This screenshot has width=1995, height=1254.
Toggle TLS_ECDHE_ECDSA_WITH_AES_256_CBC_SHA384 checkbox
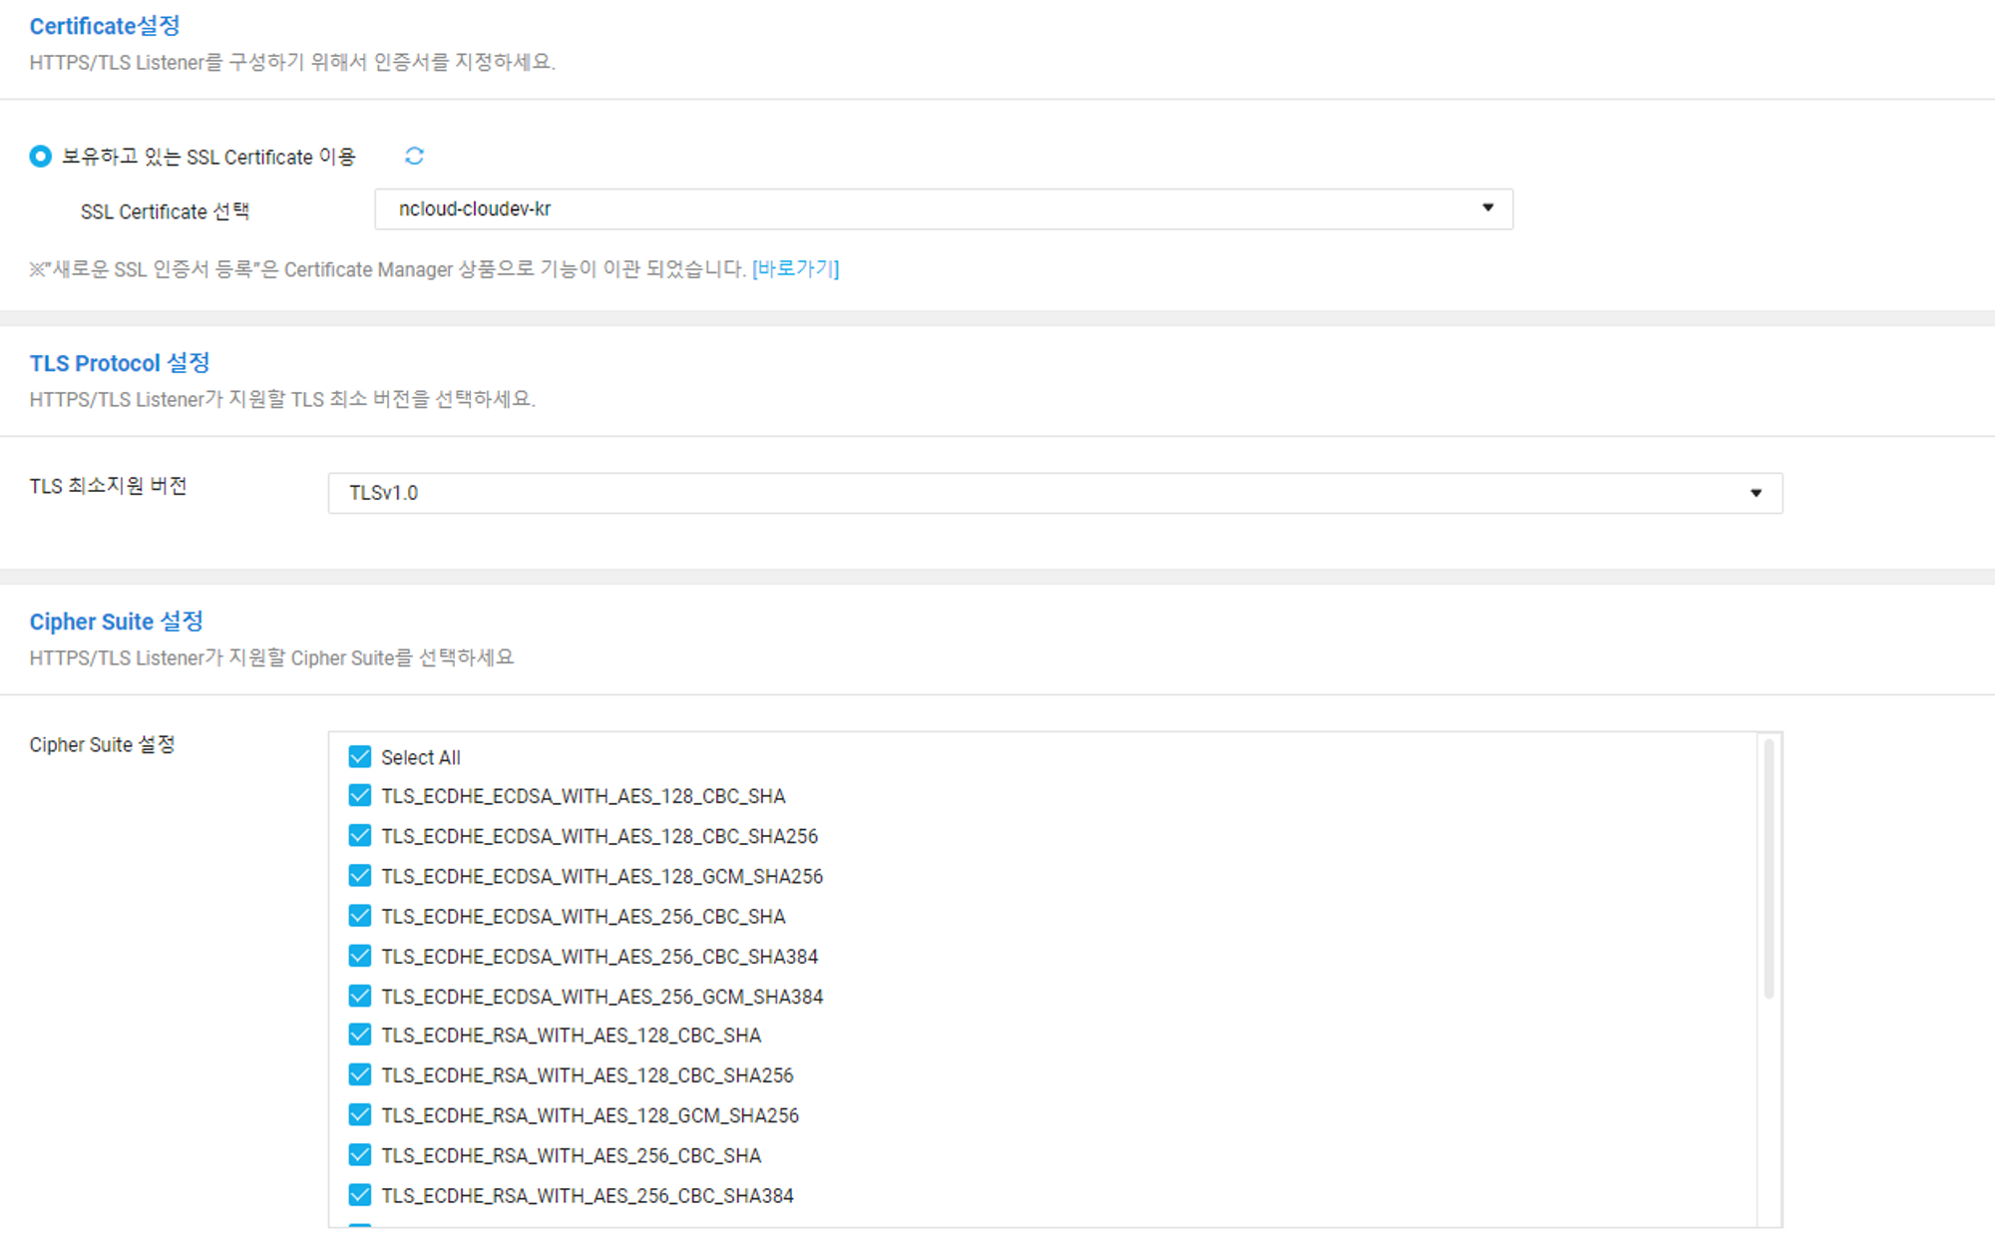click(x=360, y=956)
